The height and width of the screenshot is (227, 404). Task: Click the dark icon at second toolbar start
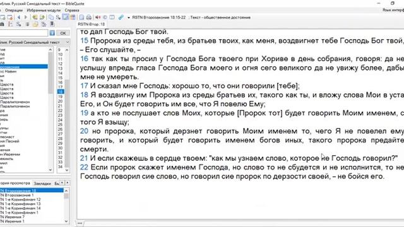pyautogui.click(x=2, y=24)
